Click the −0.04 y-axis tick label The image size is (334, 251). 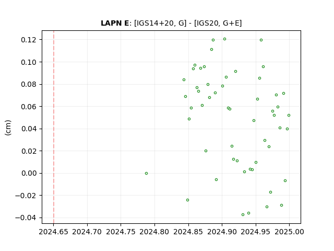click(x=26, y=218)
